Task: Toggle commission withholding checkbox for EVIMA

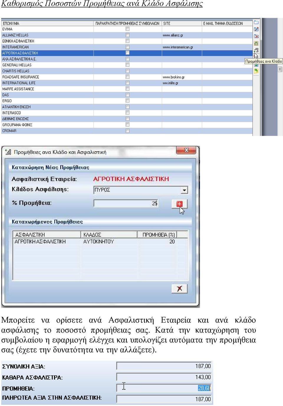Action: pos(127,29)
